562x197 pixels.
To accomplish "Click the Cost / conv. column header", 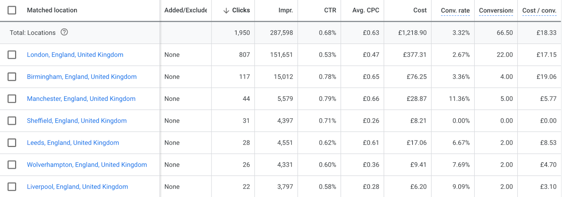I will pos(539,10).
